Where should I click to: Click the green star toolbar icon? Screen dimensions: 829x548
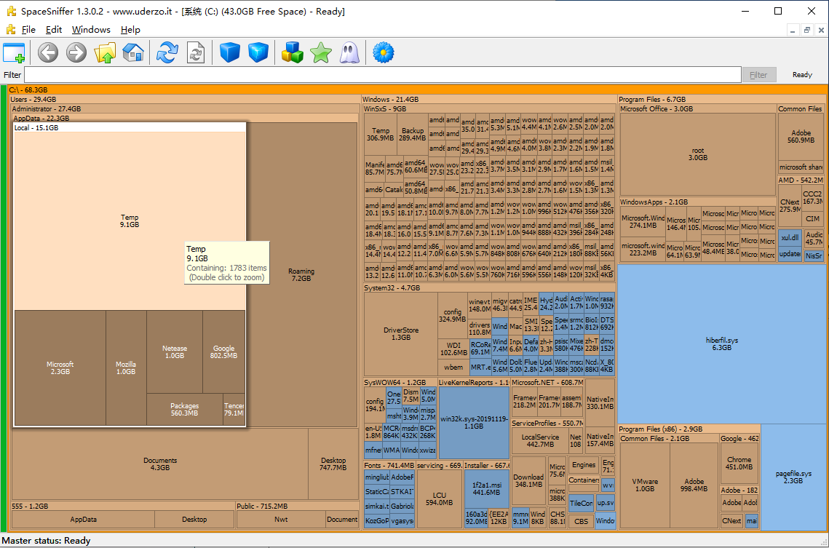click(x=320, y=52)
